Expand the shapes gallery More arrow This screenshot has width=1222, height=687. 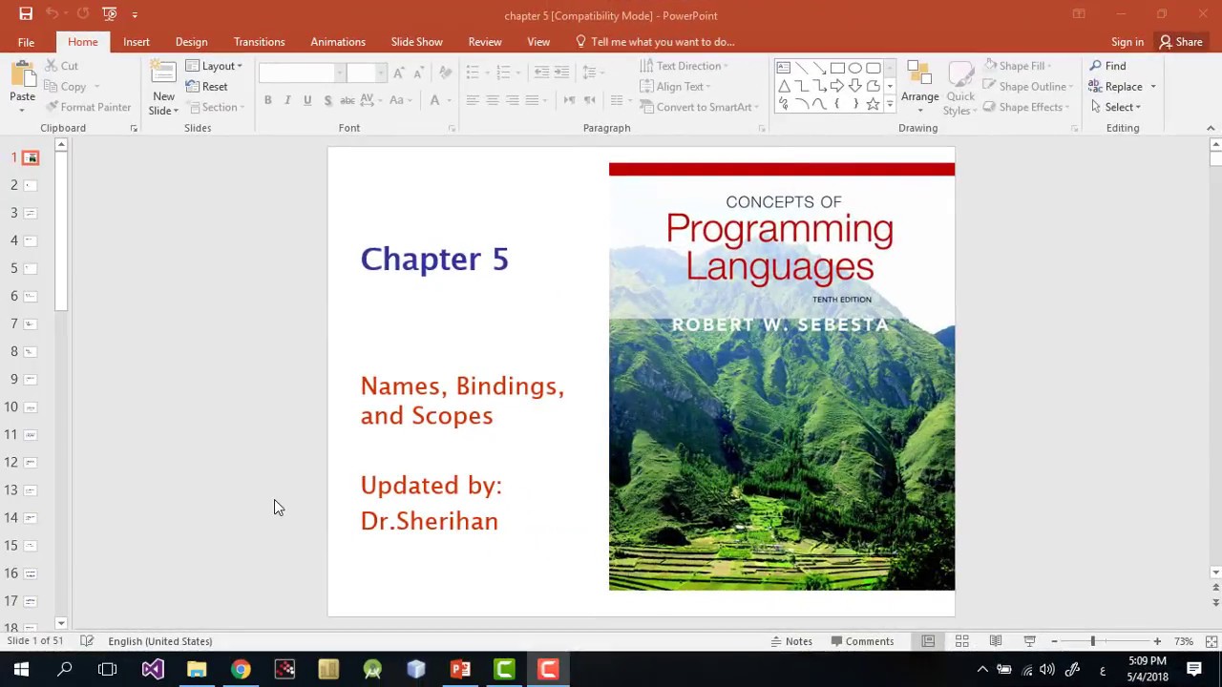pos(890,104)
